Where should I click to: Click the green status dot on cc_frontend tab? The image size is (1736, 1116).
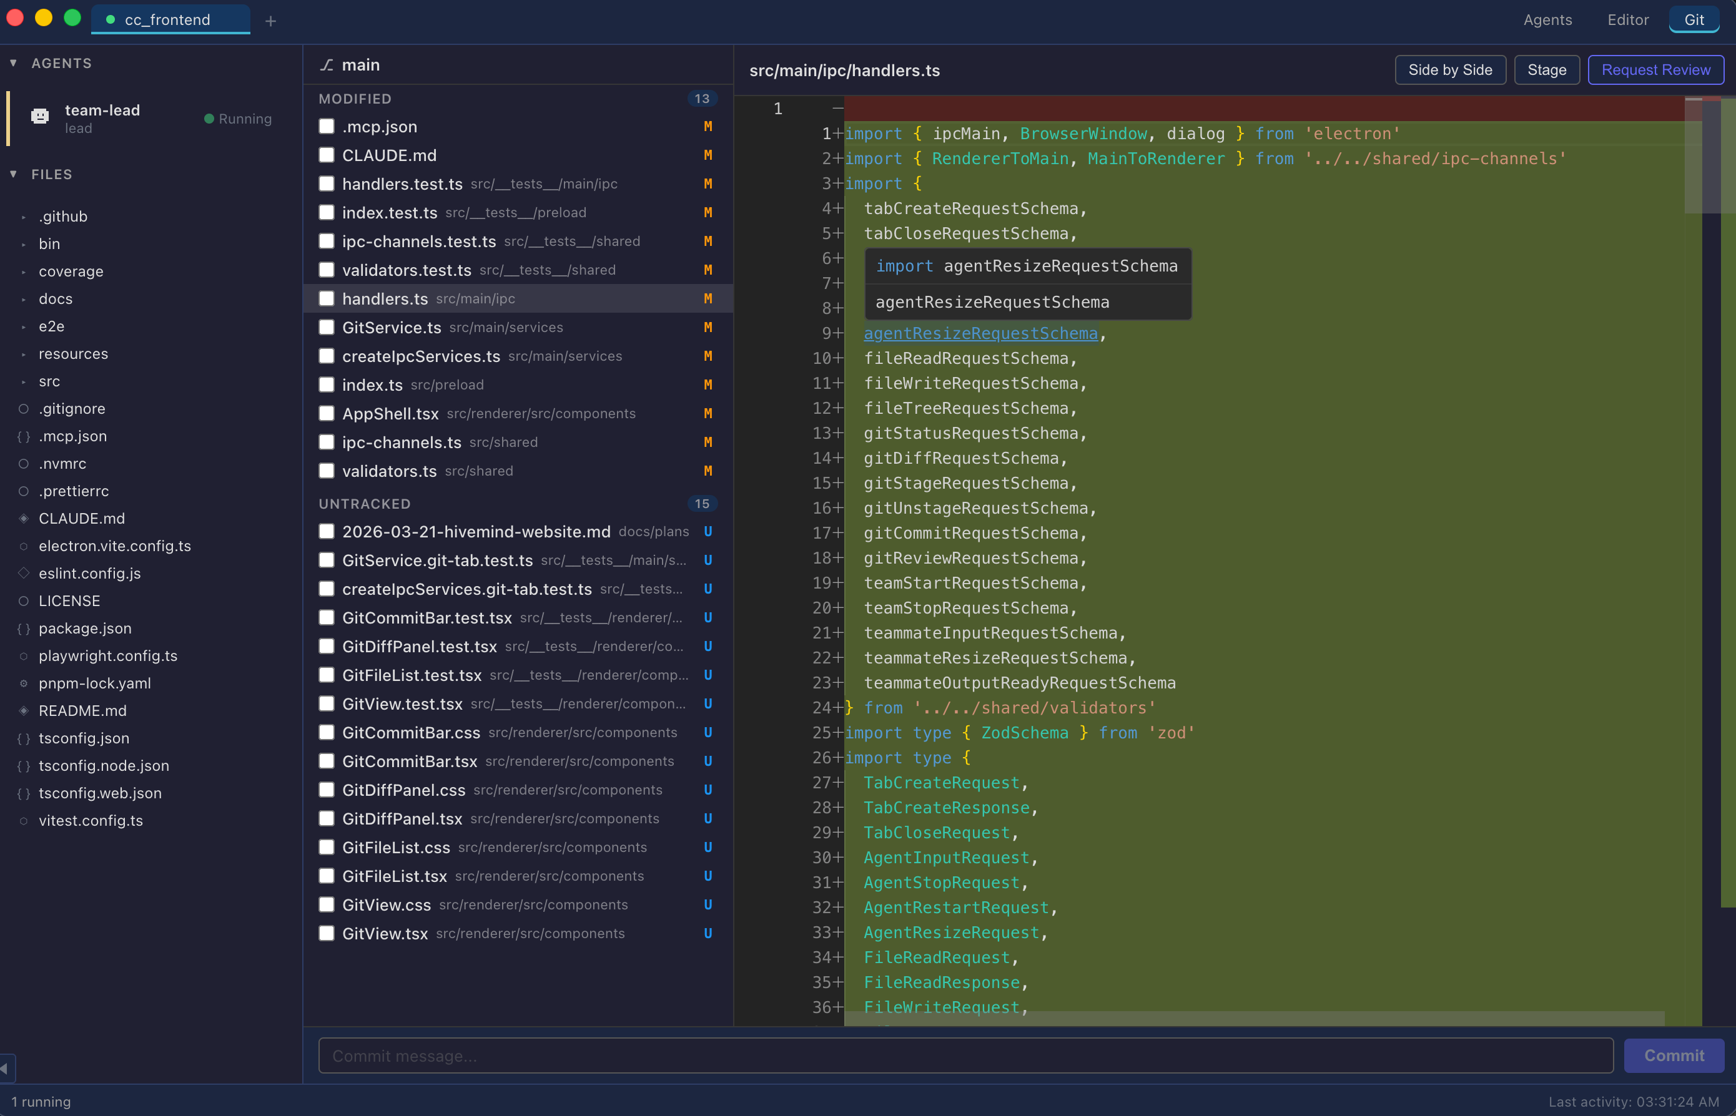tap(110, 19)
